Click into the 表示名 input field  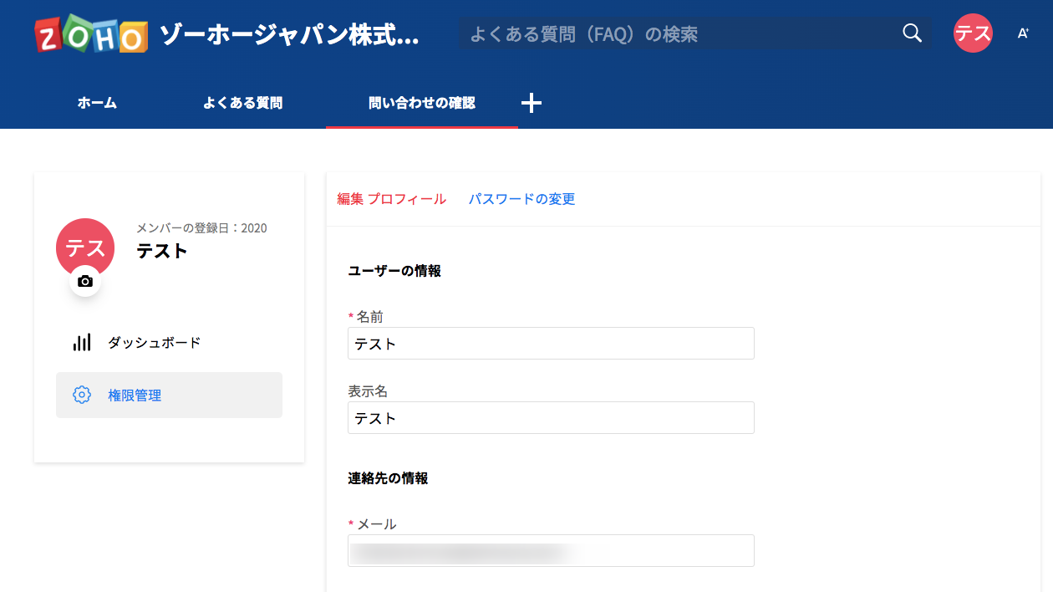[x=551, y=418]
